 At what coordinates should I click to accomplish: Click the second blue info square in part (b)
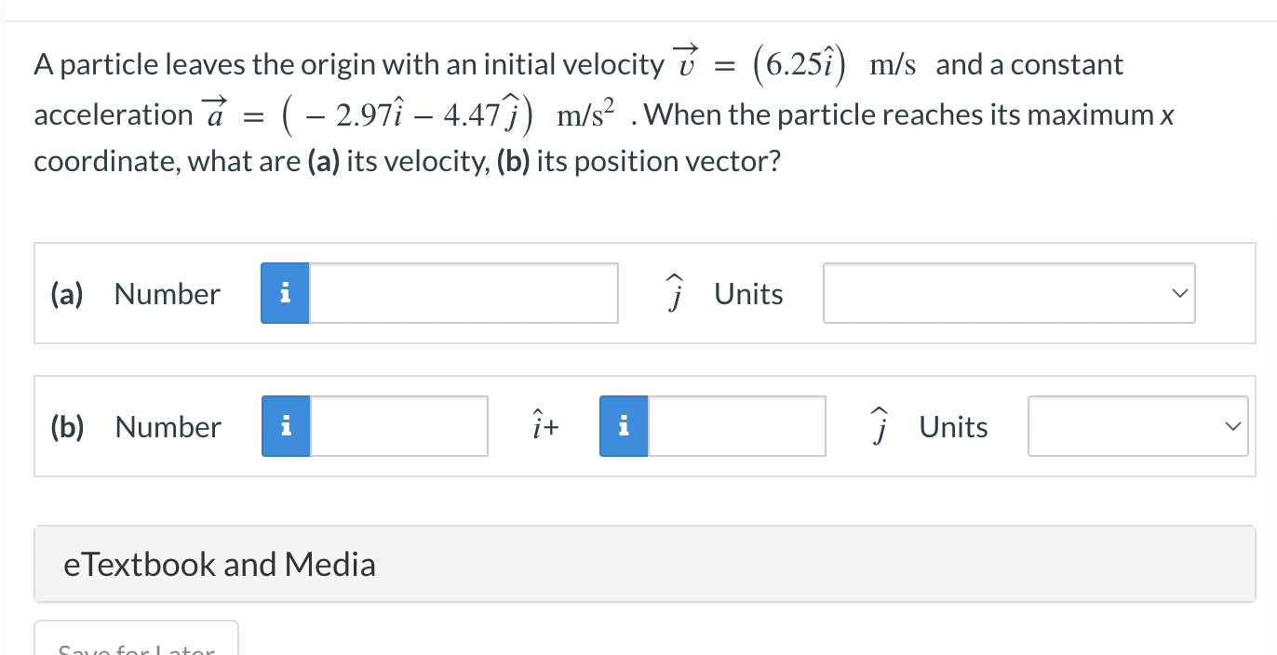tap(624, 426)
